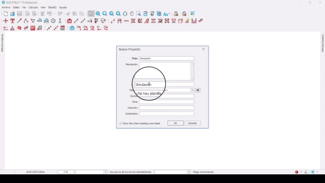Screen dimensions: 325x183
Task: Confirm the new project with OK
Action: click(175, 123)
